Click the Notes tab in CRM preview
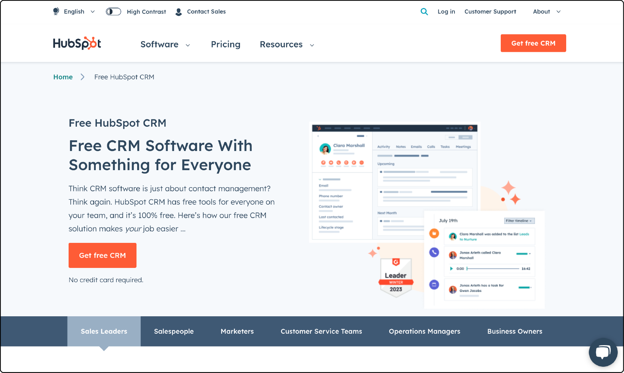The image size is (624, 373). coord(401,147)
